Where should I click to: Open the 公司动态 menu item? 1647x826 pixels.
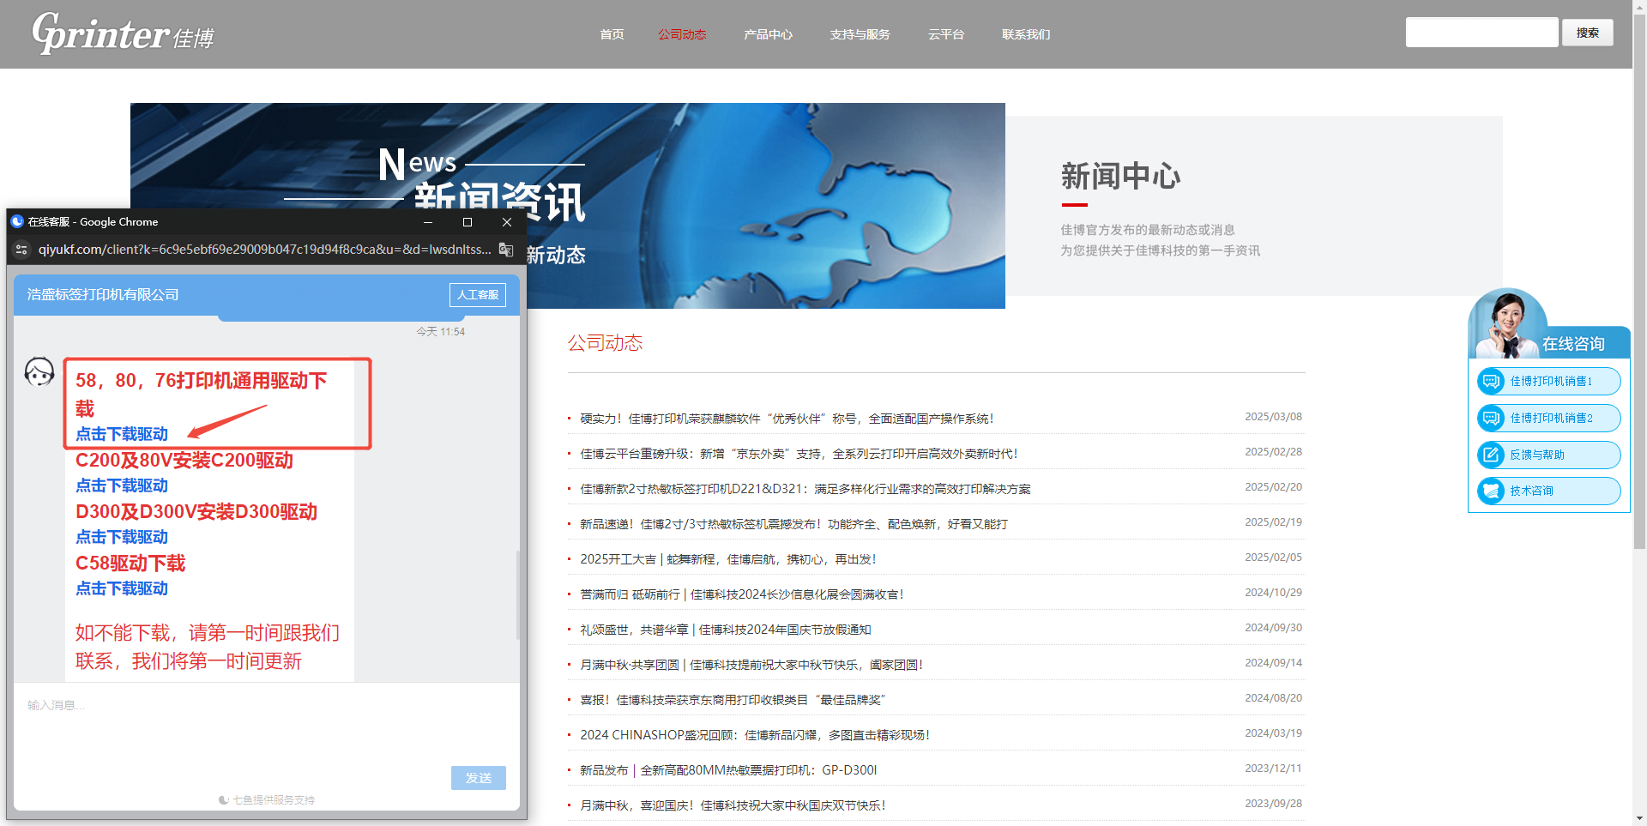tap(682, 34)
